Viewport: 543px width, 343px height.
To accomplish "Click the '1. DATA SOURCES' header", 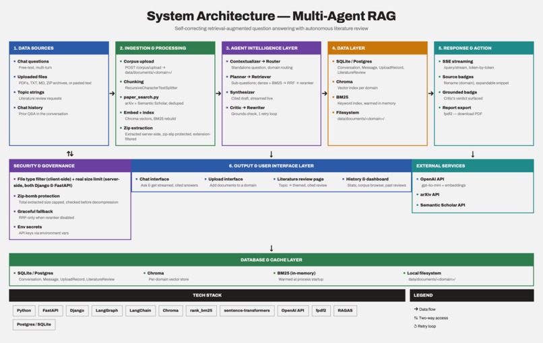I will [59, 48].
